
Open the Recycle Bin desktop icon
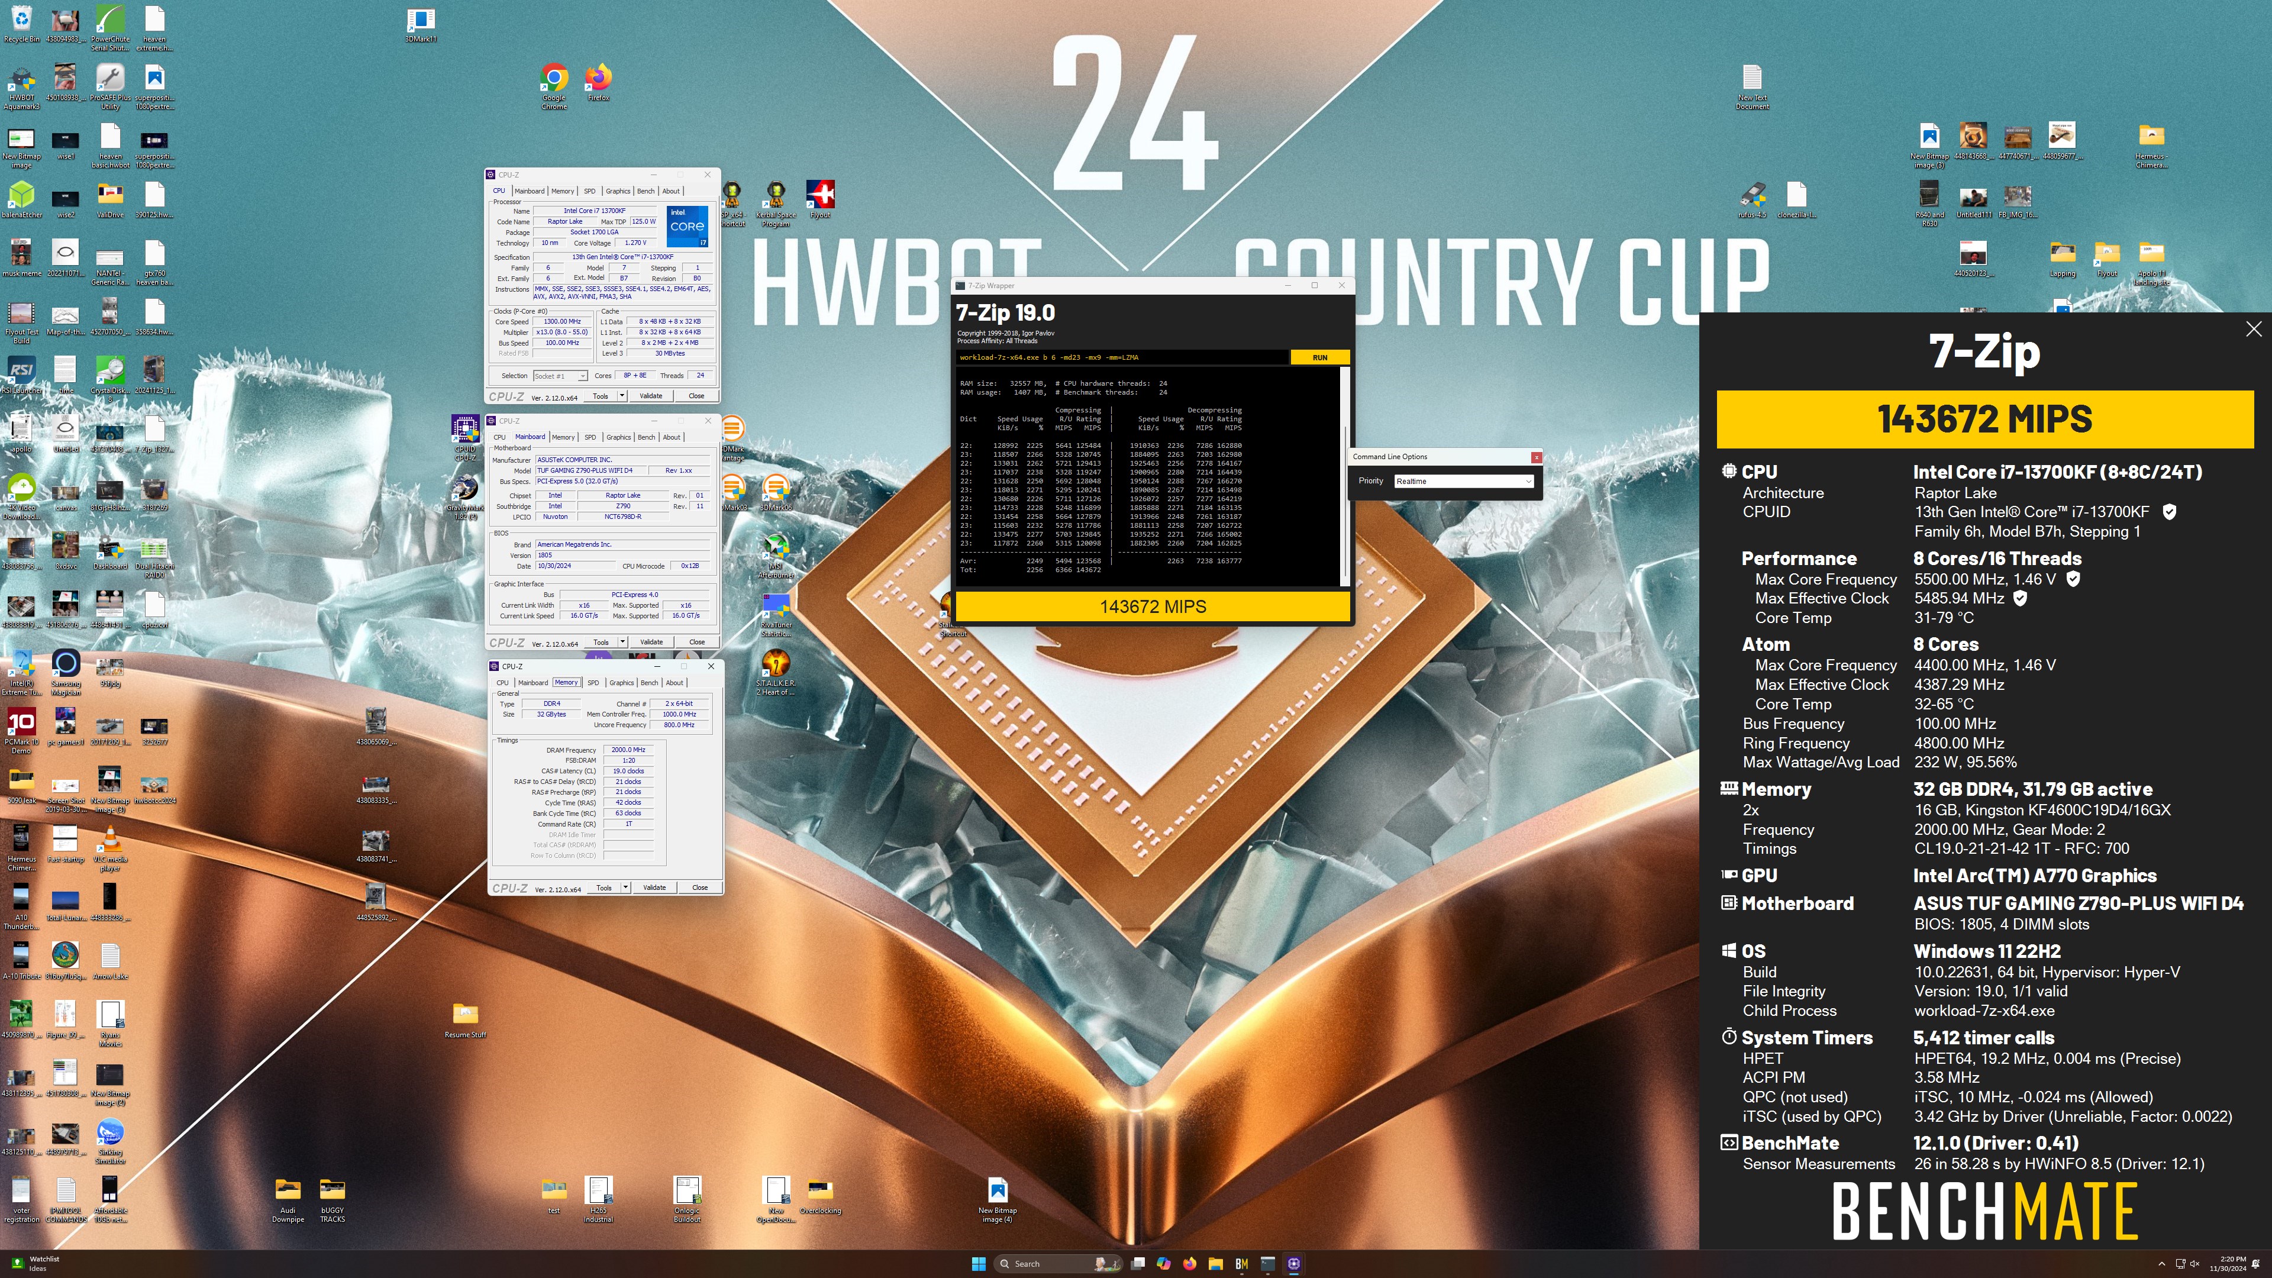click(21, 25)
